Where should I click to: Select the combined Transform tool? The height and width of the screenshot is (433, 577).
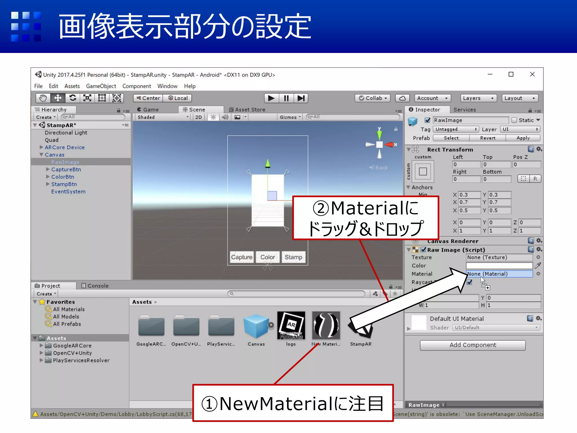point(117,98)
